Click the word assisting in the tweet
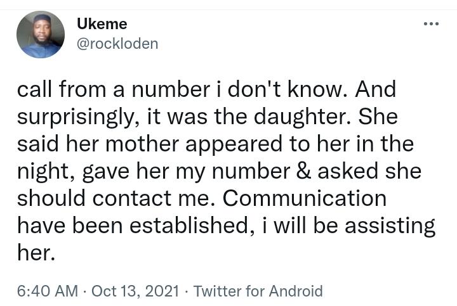This screenshot has width=457, height=306. pos(390,227)
